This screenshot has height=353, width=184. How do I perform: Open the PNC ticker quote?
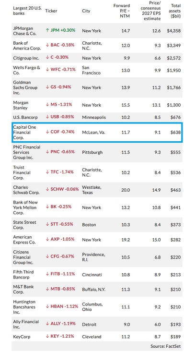coord(60,152)
